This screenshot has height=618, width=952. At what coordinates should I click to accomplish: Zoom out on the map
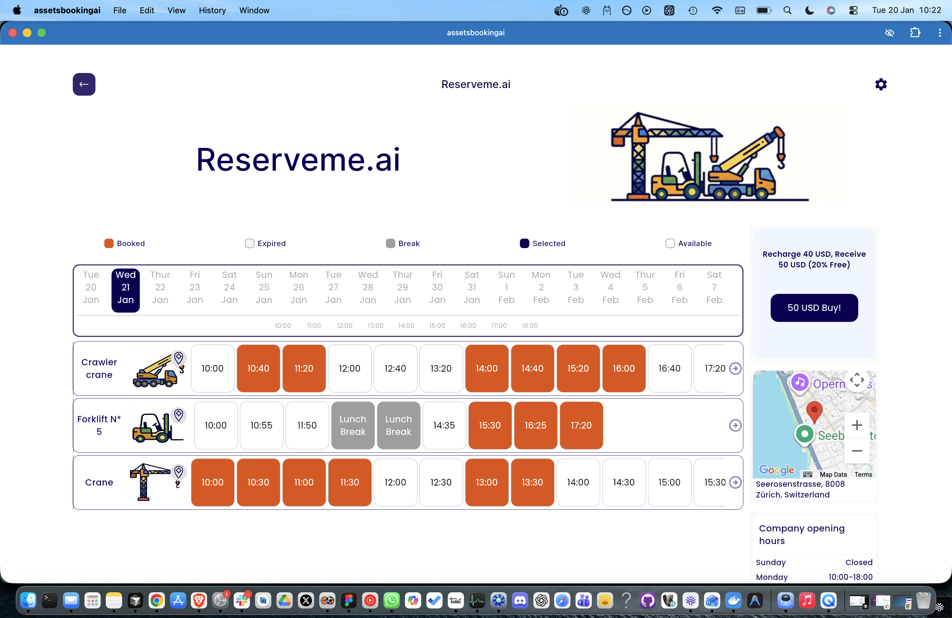[856, 451]
